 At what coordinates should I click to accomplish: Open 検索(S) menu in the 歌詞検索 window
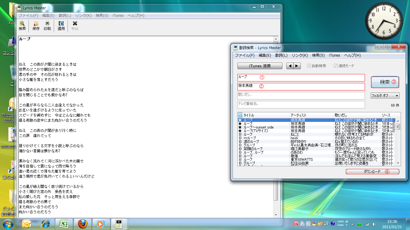coord(318,55)
